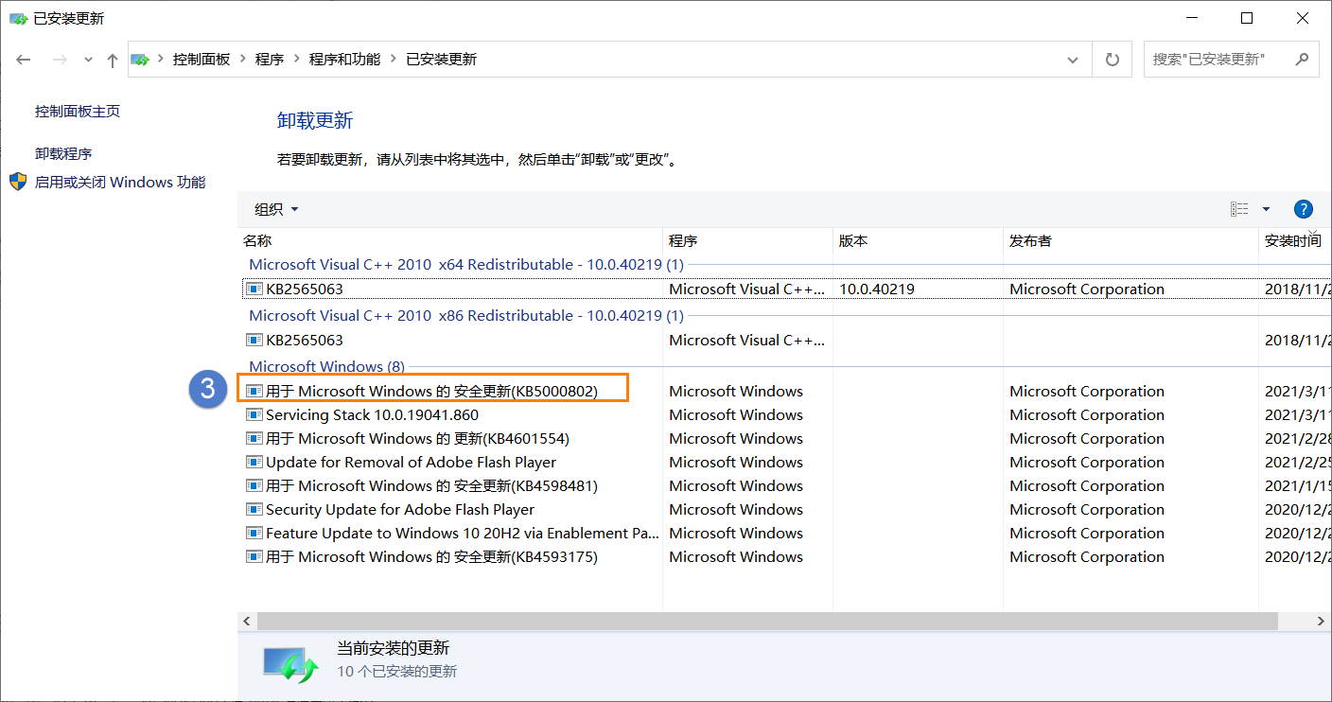Click the icon of KB4593175 row

(254, 556)
